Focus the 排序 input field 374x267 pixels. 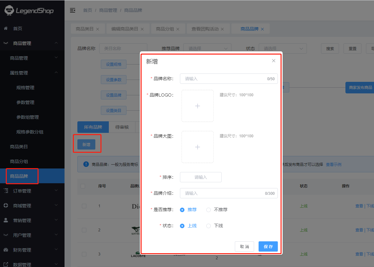tap(201, 177)
